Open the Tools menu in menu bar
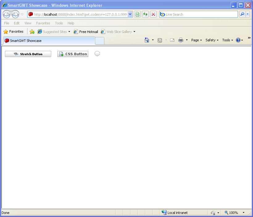Screen dimensions: 253x217 click(59, 23)
